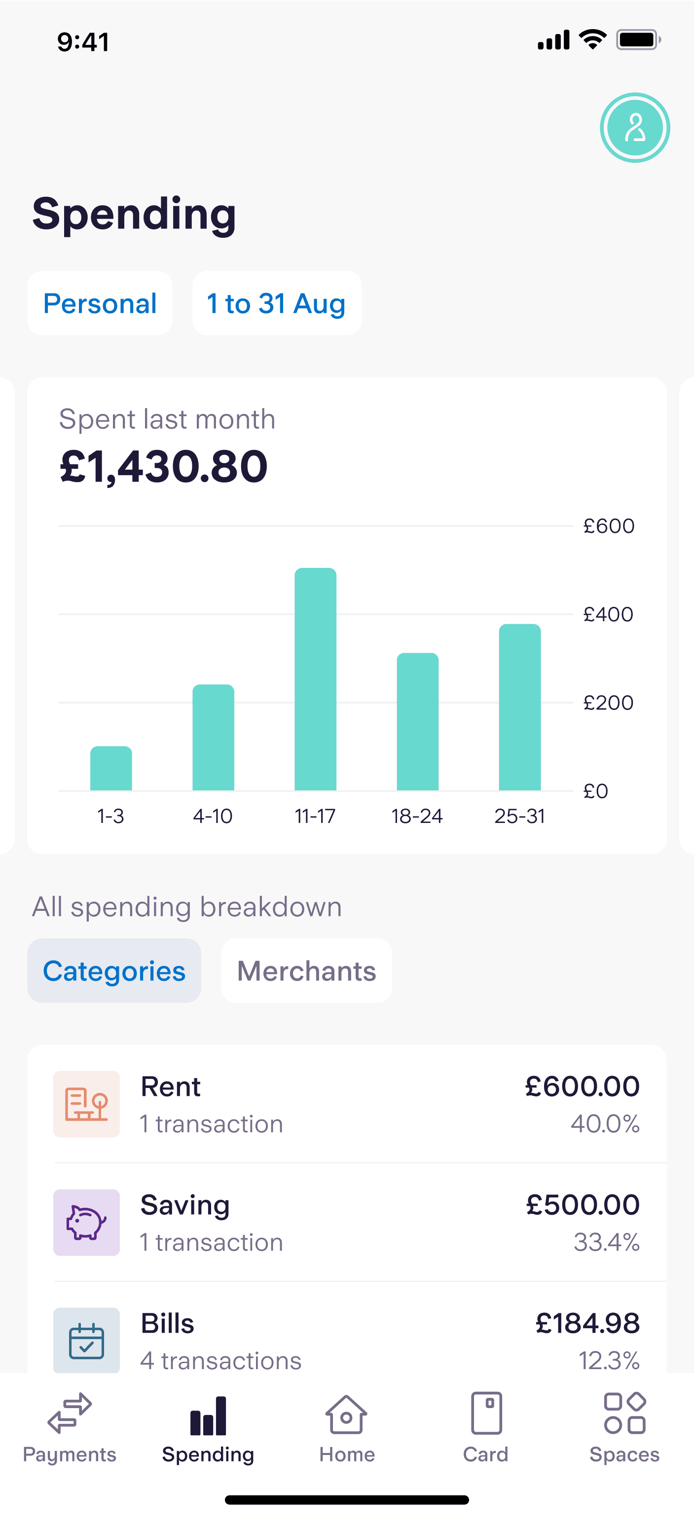Open the Personal account selector

(100, 303)
